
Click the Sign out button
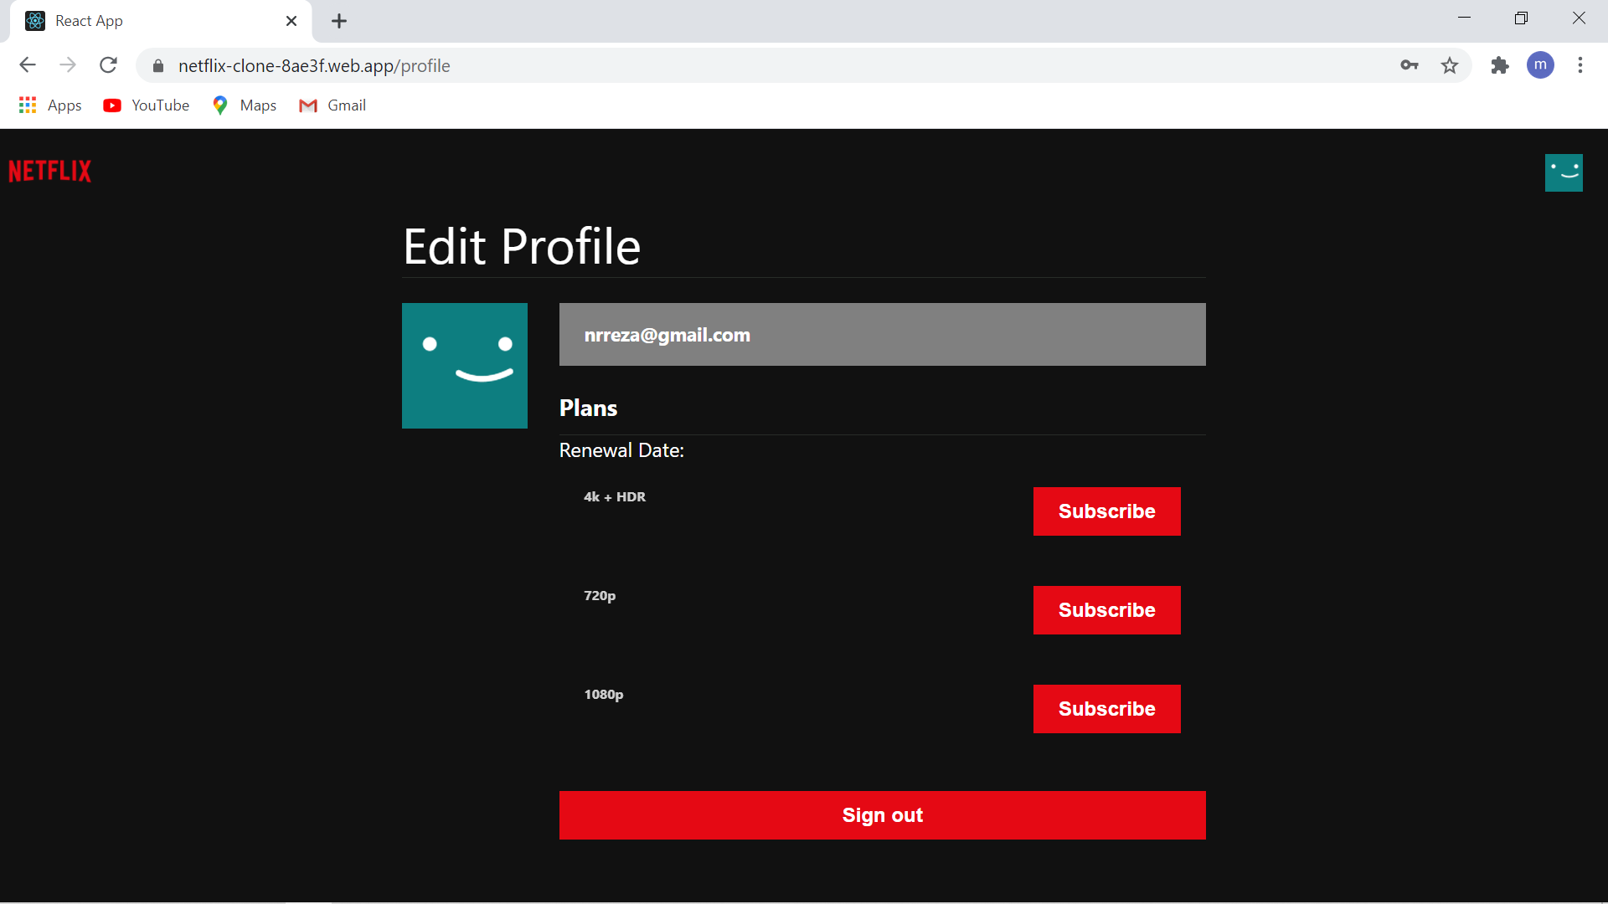point(882,814)
